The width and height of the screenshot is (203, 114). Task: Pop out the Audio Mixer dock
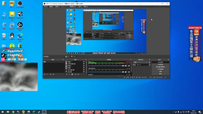pyautogui.click(x=131, y=60)
